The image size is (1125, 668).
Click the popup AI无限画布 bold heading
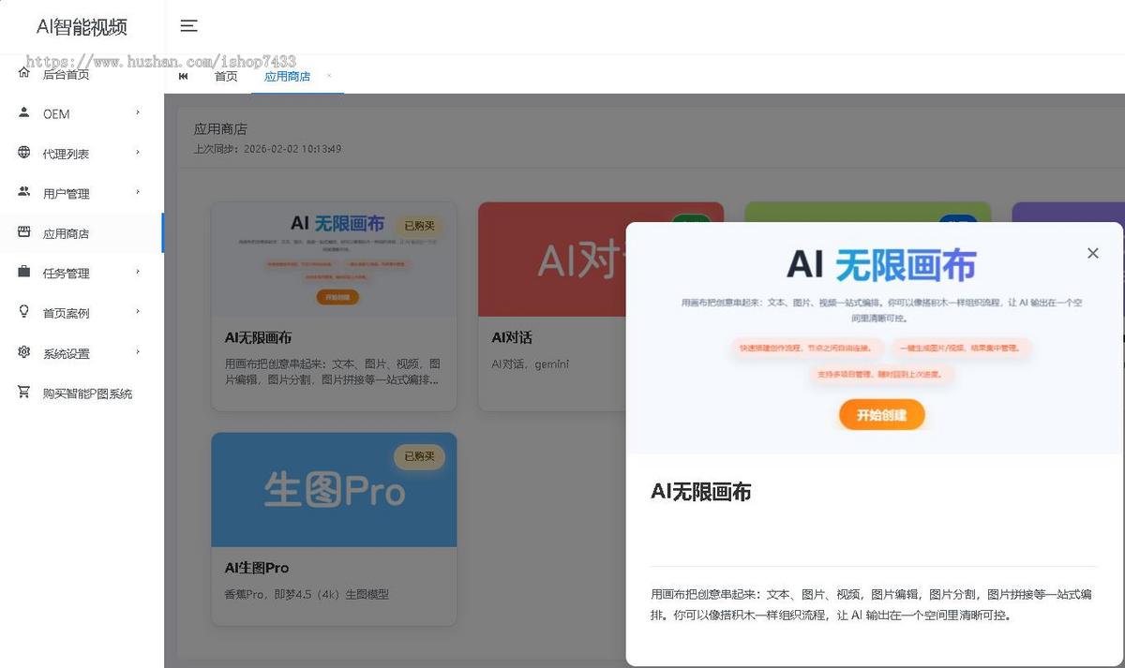pyautogui.click(x=700, y=492)
